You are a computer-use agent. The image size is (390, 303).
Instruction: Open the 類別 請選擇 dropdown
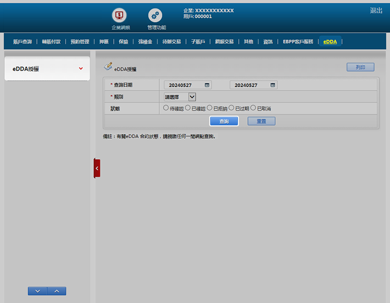(180, 97)
